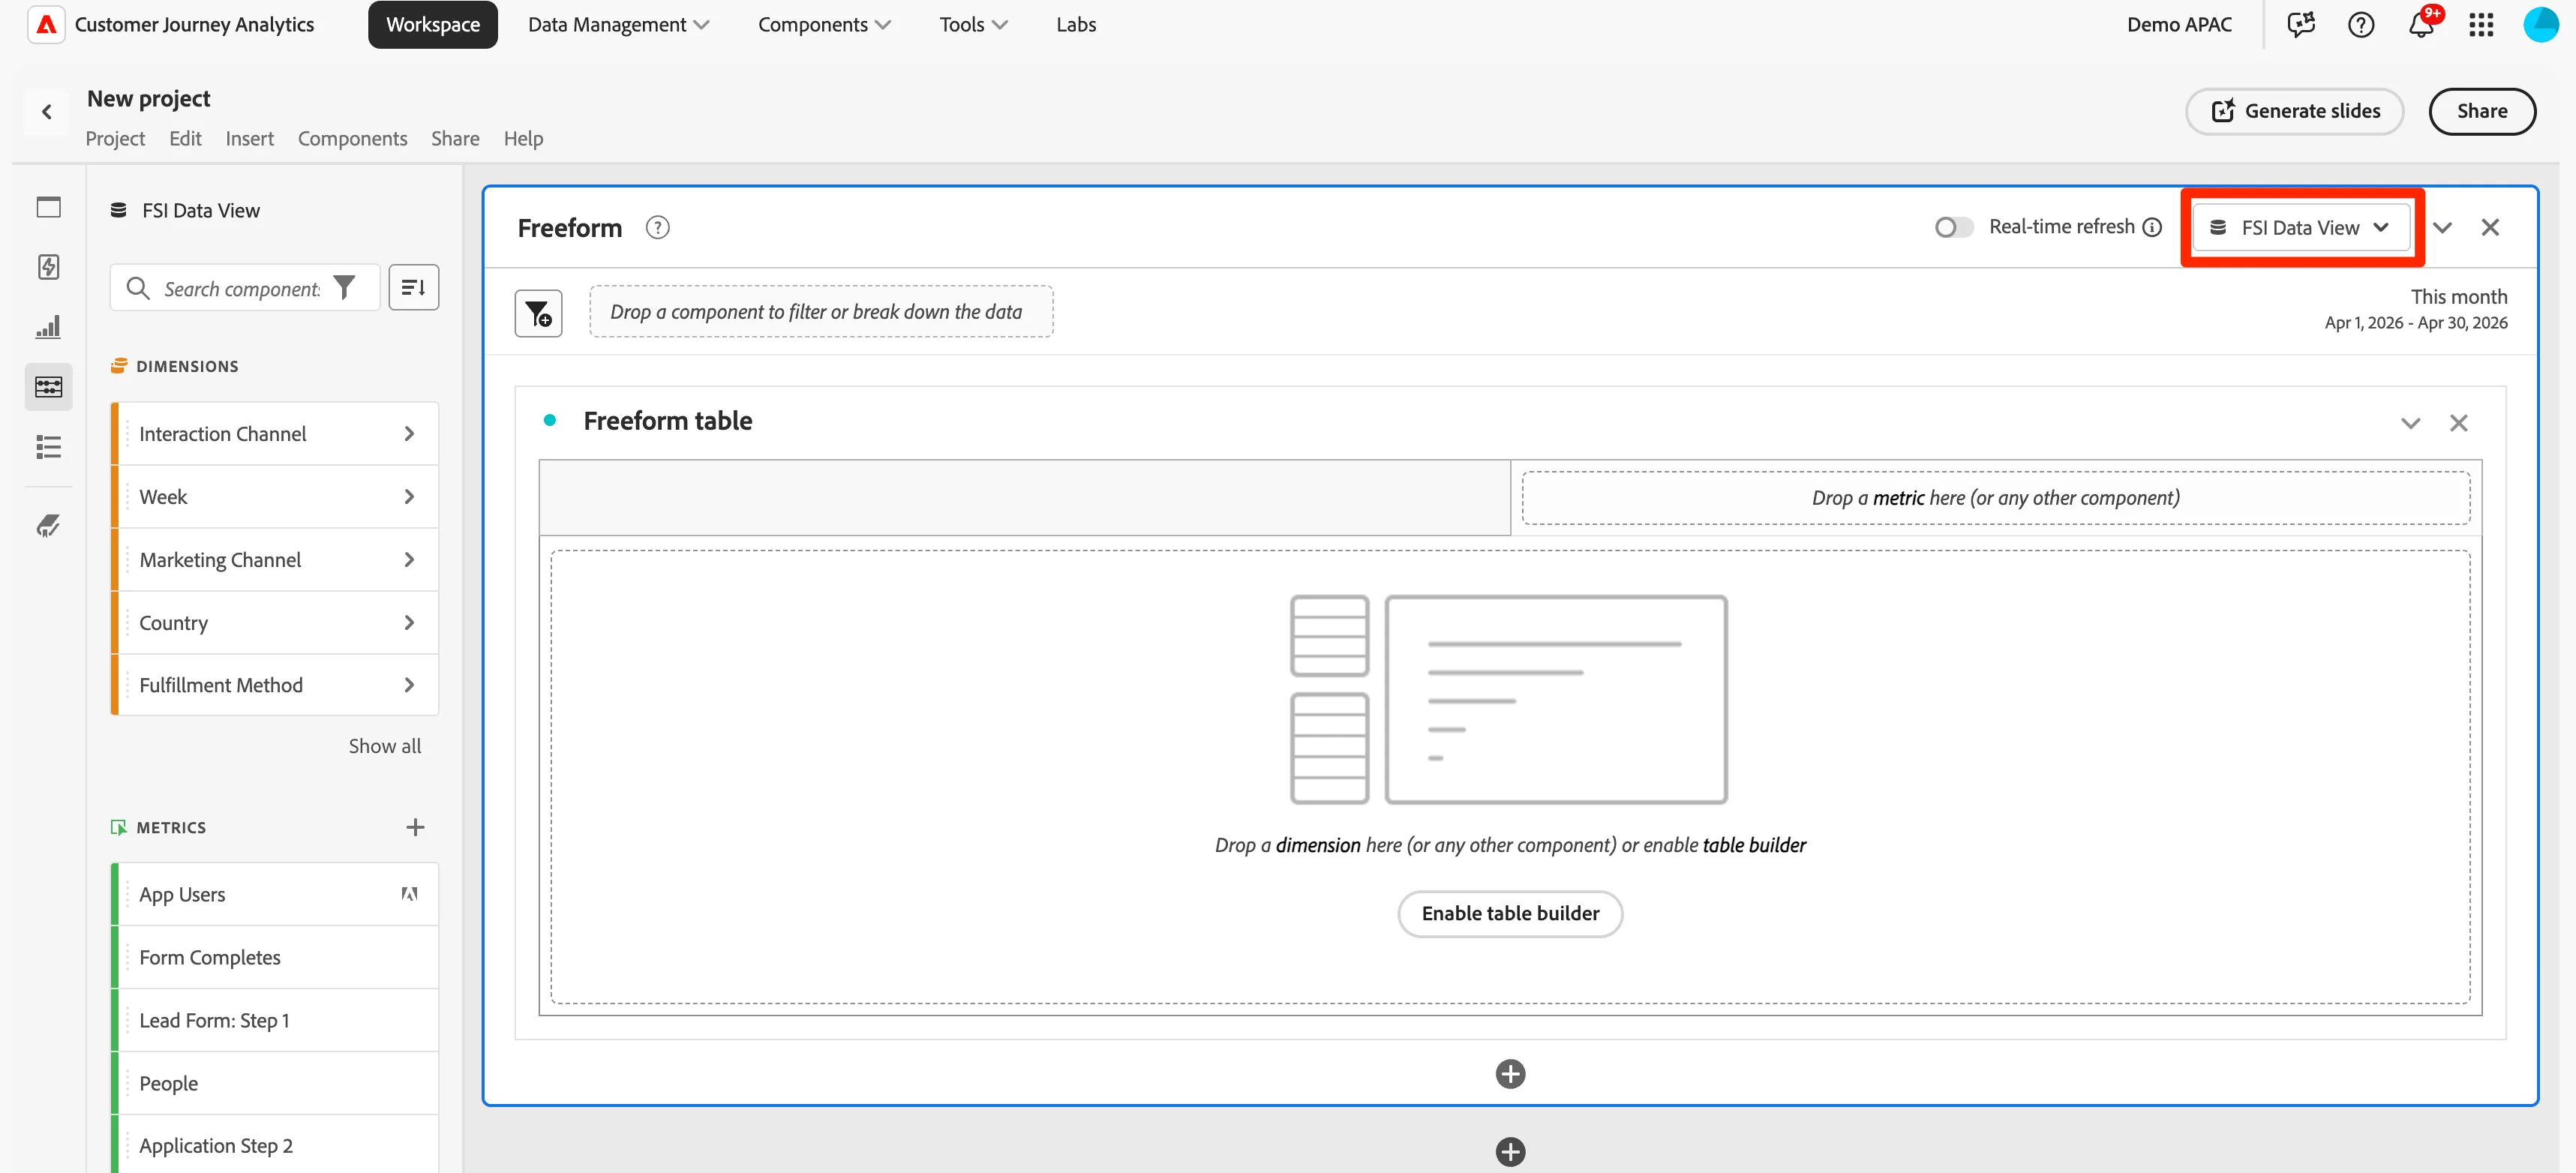Open the quick insights lightning icon
2576x1173 pixels.
pos(48,267)
